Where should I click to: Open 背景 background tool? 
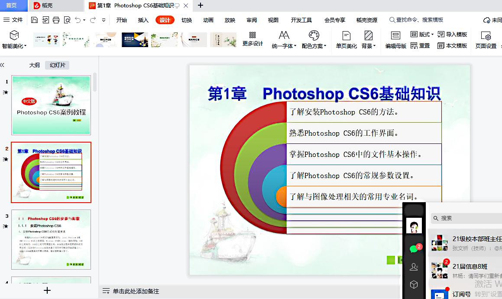pos(369,40)
